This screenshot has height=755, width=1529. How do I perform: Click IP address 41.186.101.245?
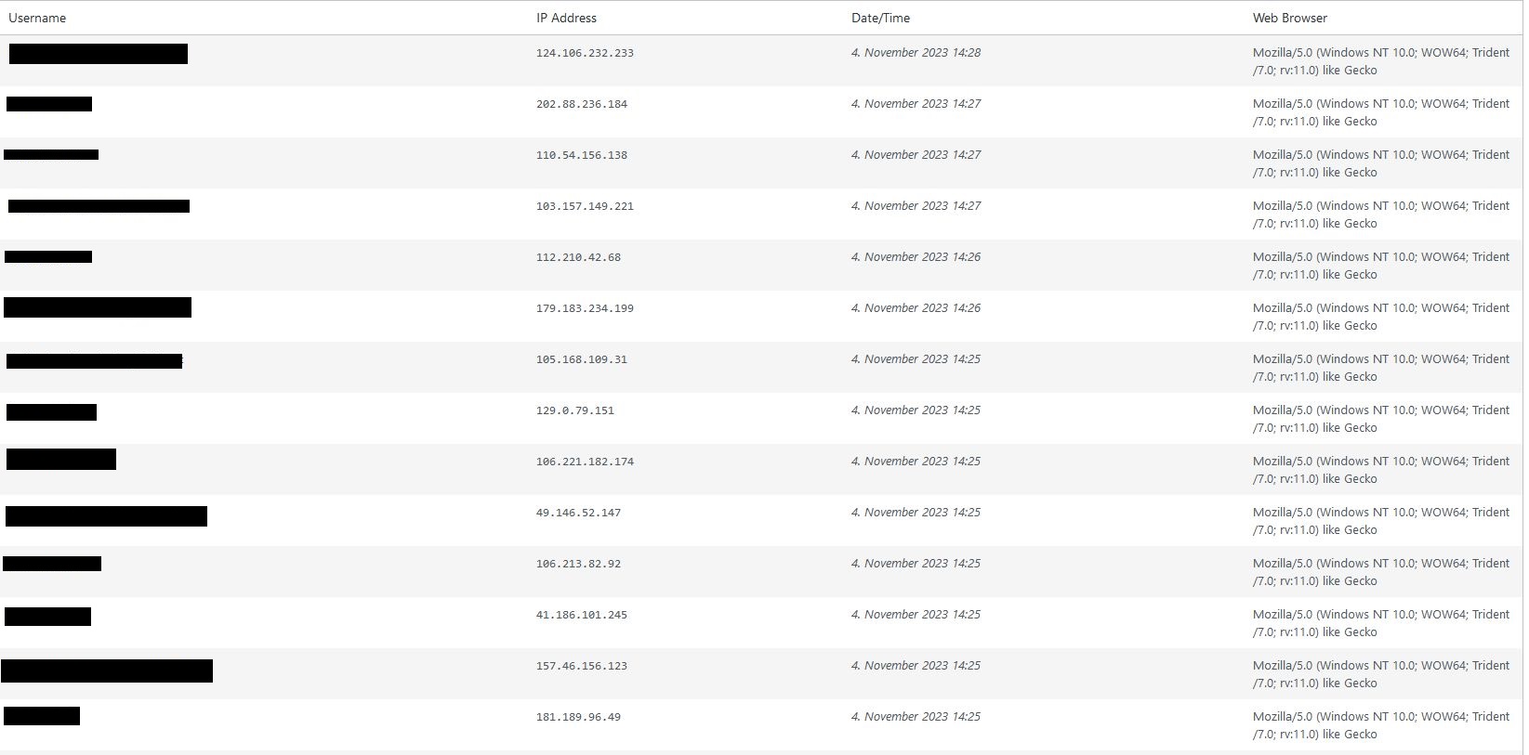pos(581,615)
